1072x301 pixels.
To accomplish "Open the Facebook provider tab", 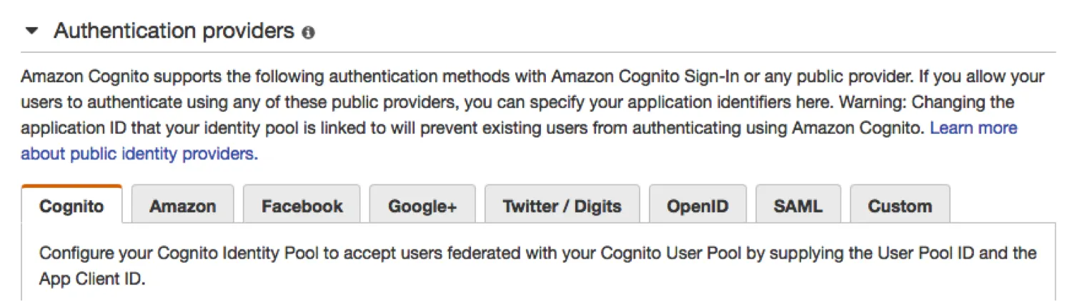I will coord(302,206).
